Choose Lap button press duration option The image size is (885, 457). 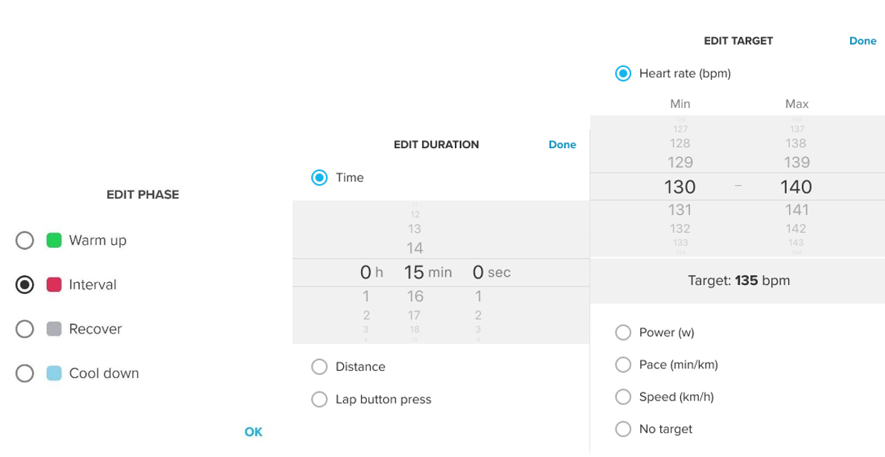click(319, 399)
